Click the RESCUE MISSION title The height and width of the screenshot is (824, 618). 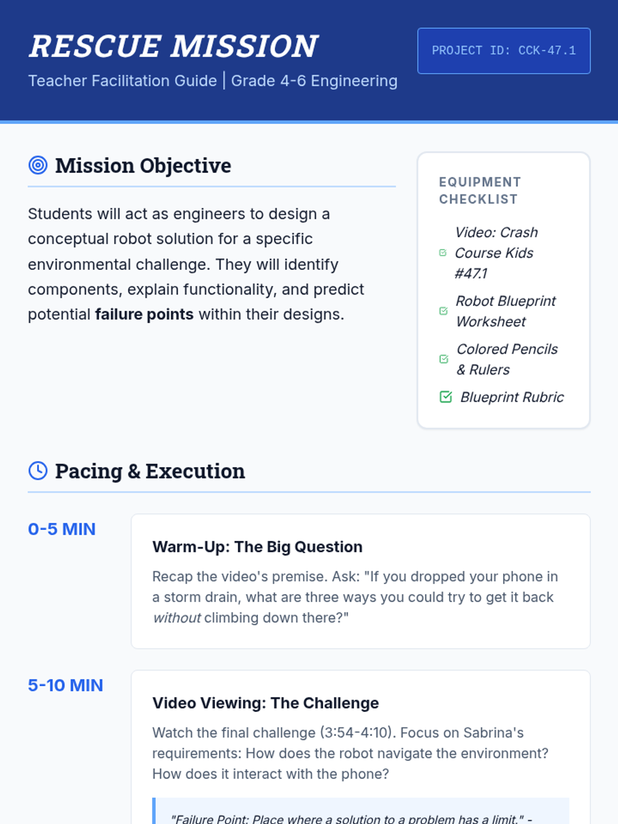(174, 46)
